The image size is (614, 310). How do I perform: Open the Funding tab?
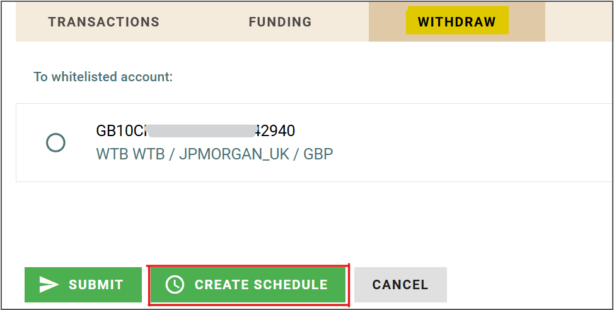coord(280,22)
